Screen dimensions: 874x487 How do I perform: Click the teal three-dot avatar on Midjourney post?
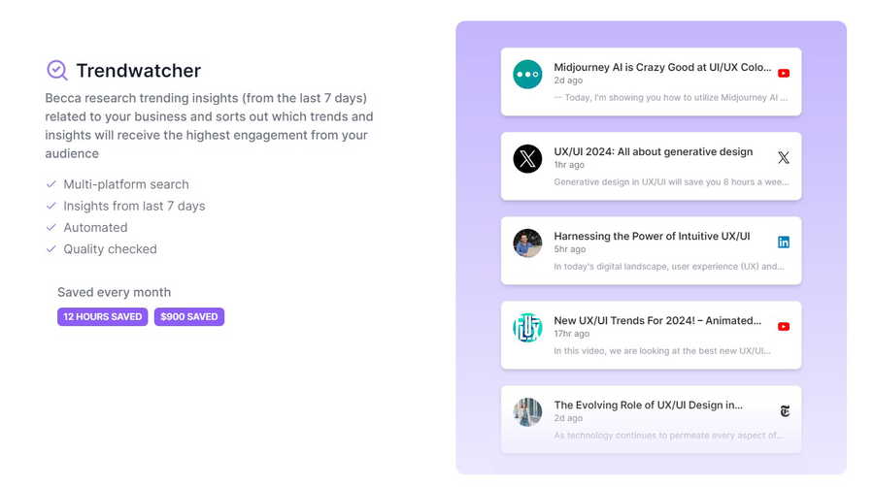tap(527, 74)
